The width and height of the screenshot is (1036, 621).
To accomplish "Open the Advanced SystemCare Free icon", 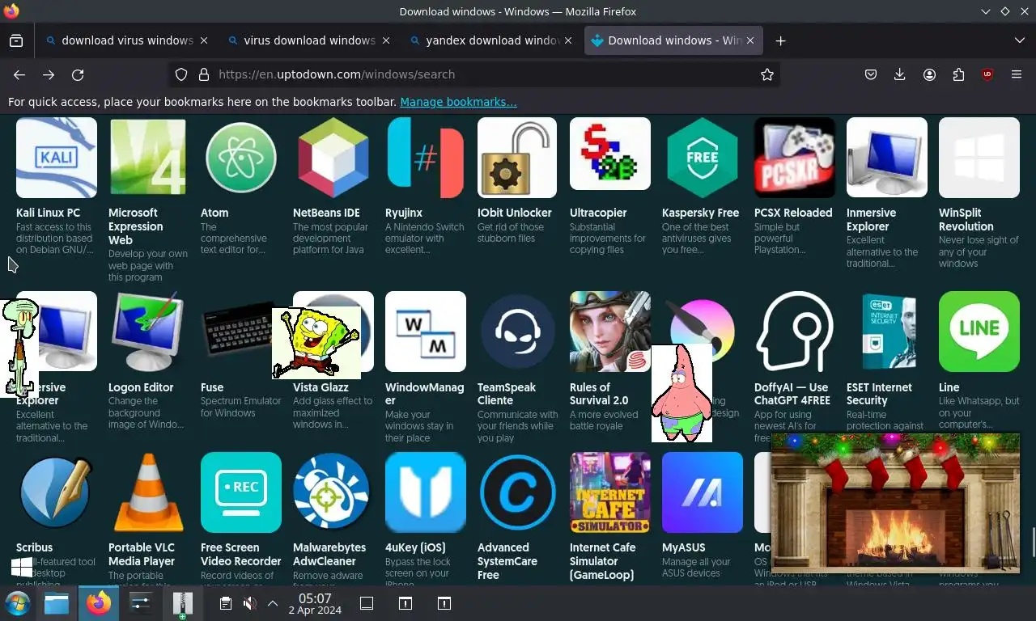I will [x=518, y=492].
